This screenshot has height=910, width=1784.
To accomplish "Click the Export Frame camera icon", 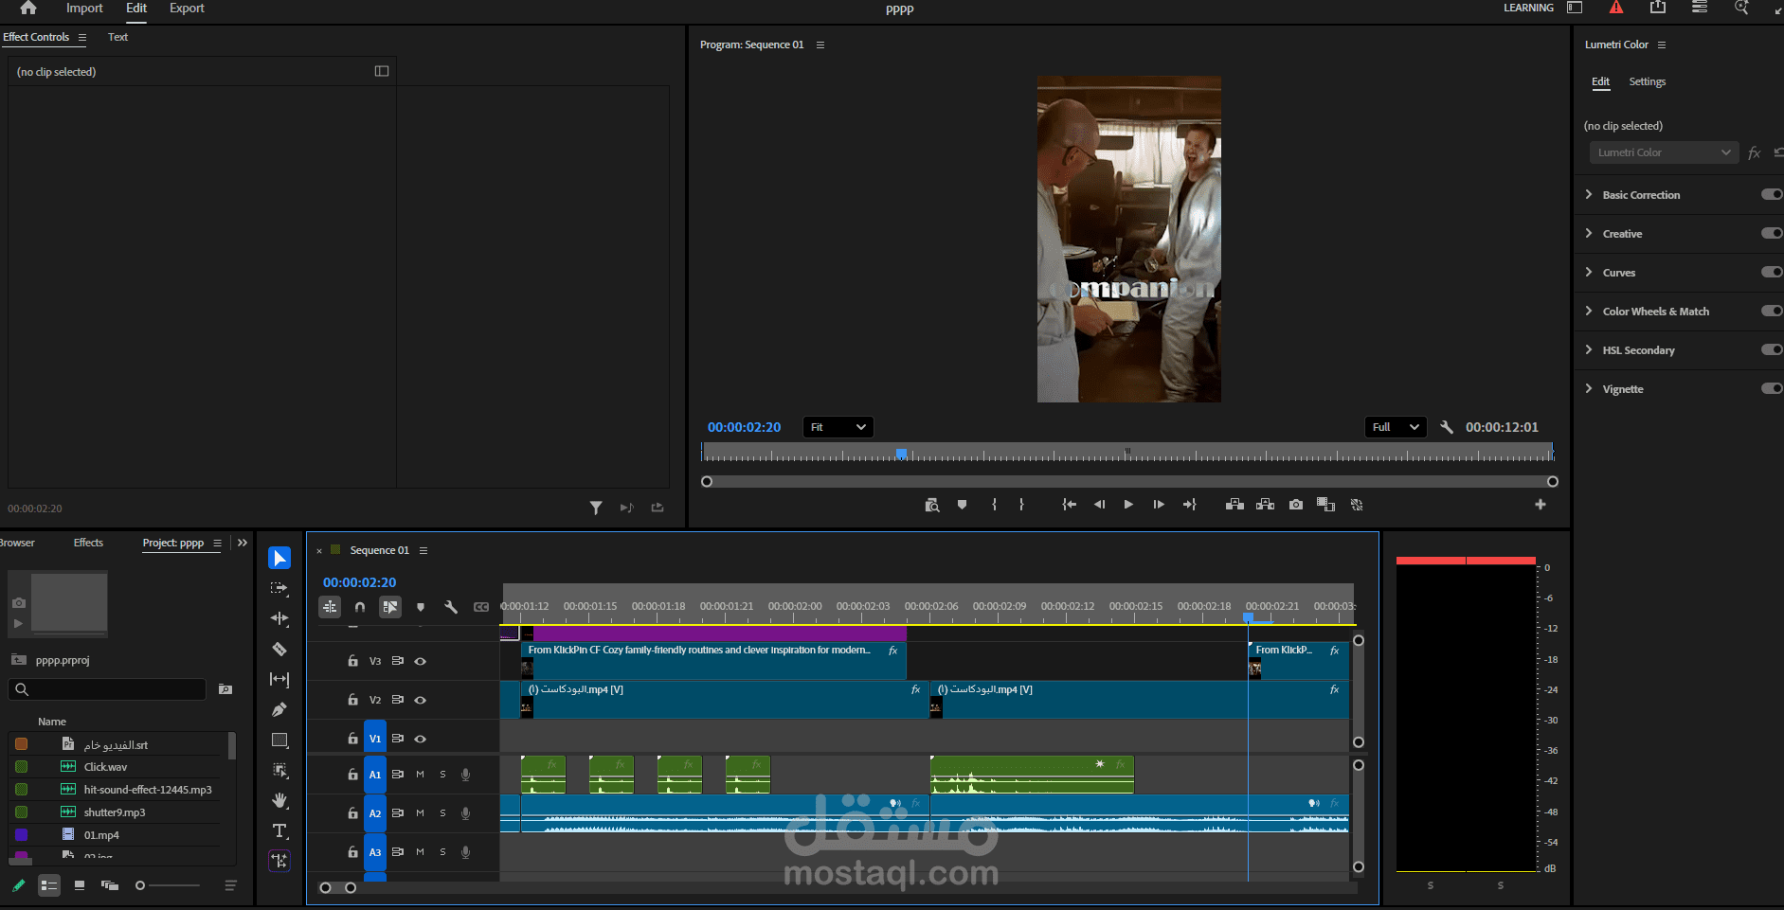I will [1296, 505].
